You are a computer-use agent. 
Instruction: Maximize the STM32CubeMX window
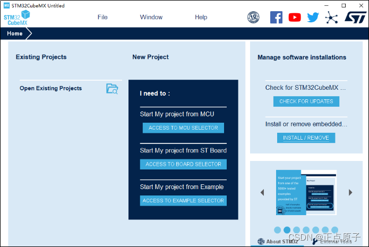pyautogui.click(x=344, y=5)
